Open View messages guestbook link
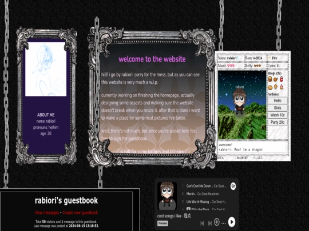The width and height of the screenshot is (309, 231). pyautogui.click(x=47, y=213)
